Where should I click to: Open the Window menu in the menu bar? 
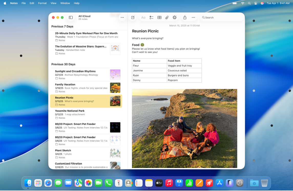click(x=65, y=3)
